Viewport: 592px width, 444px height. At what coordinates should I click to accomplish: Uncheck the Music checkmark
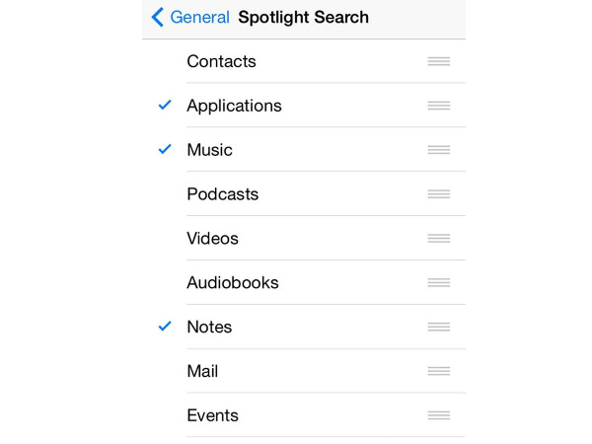pyautogui.click(x=165, y=149)
